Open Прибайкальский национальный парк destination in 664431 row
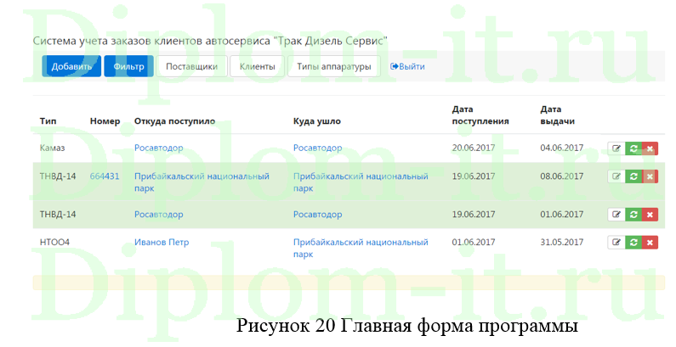Image resolution: width=676 pixels, height=347 pixels. (361, 182)
